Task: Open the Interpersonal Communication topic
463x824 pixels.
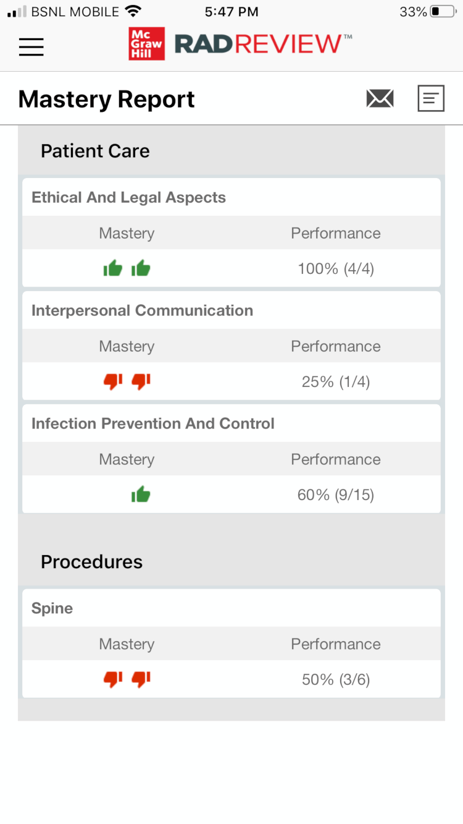Action: pyautogui.click(x=142, y=310)
